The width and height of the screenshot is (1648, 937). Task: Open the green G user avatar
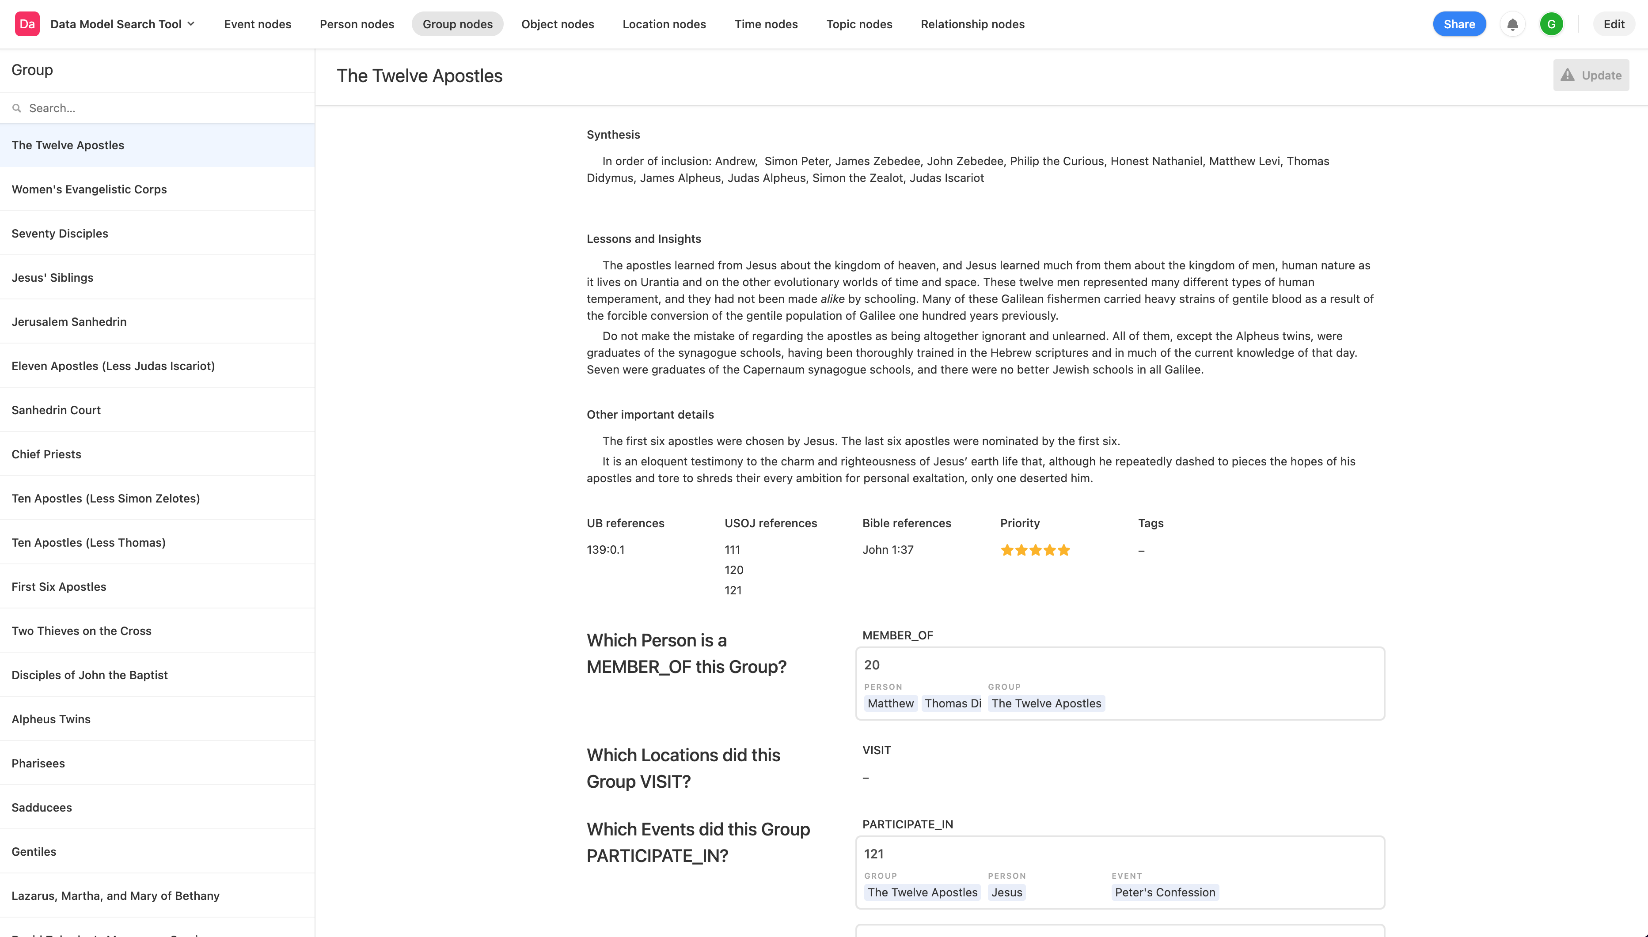pyautogui.click(x=1551, y=24)
